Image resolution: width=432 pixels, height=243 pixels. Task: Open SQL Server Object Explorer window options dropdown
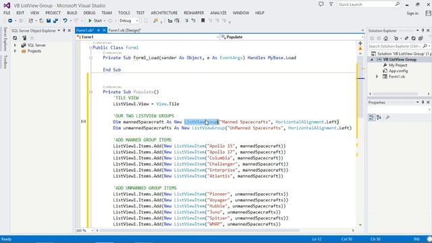[x=59, y=30]
